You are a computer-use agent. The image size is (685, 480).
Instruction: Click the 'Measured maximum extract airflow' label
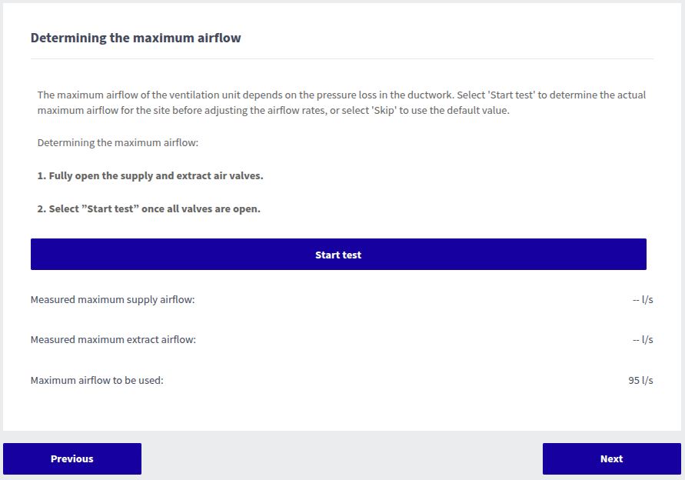click(x=113, y=339)
